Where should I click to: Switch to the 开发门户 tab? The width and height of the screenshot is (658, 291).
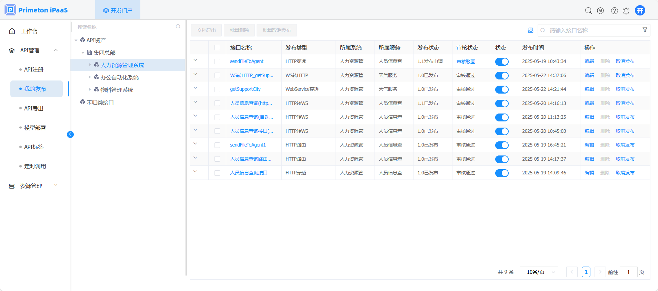(118, 10)
